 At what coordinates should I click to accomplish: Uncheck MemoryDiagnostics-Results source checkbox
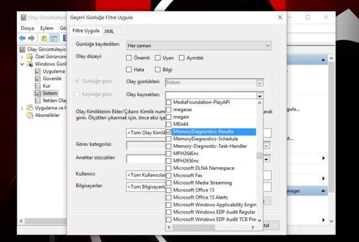(x=169, y=131)
